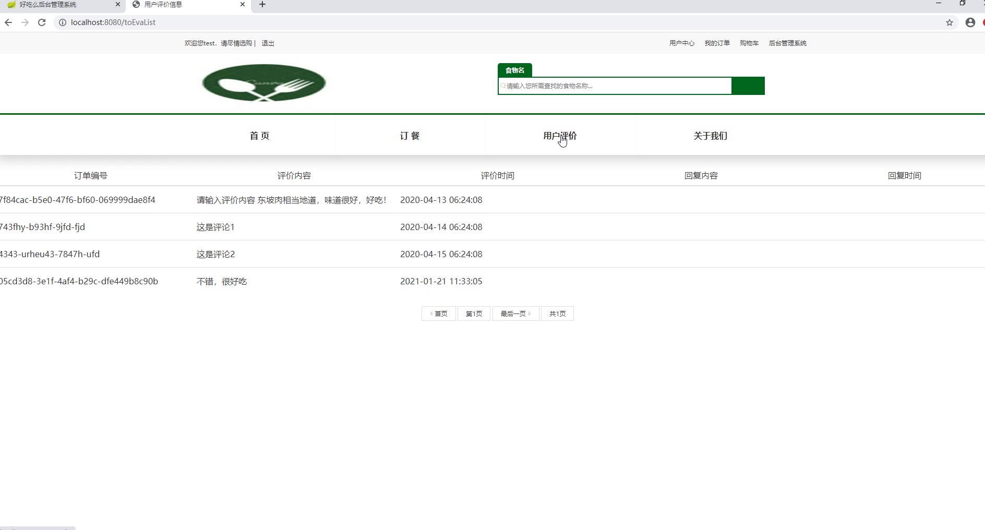Screen dimensions: 985x530
Task: Reload the page with refresh icon
Action: (x=42, y=22)
